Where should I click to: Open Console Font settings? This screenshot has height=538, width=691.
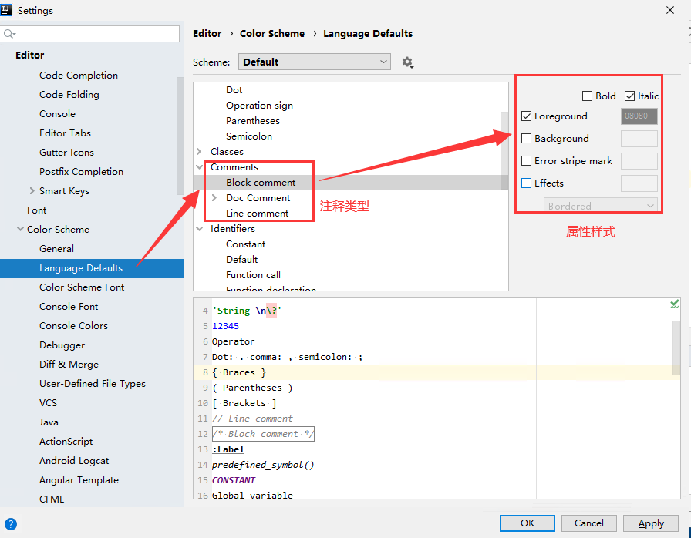(x=69, y=307)
